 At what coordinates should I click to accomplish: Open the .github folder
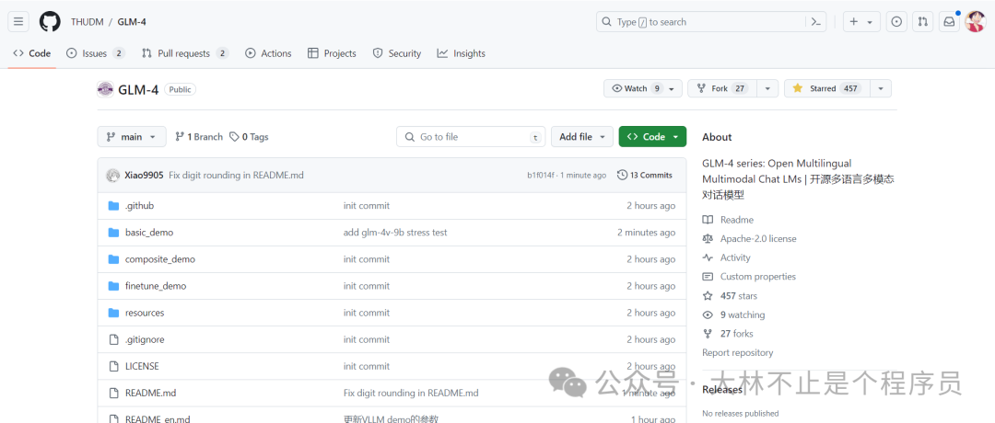point(140,206)
